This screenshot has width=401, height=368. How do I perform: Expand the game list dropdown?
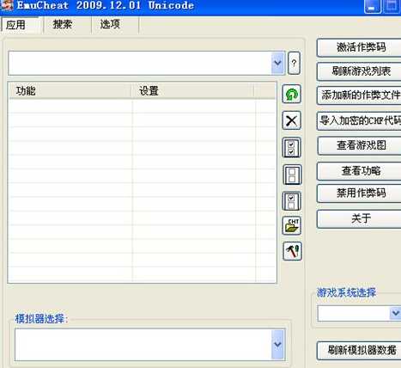pos(277,63)
